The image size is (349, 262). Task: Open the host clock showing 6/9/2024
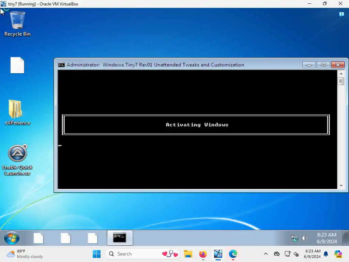[x=313, y=254]
